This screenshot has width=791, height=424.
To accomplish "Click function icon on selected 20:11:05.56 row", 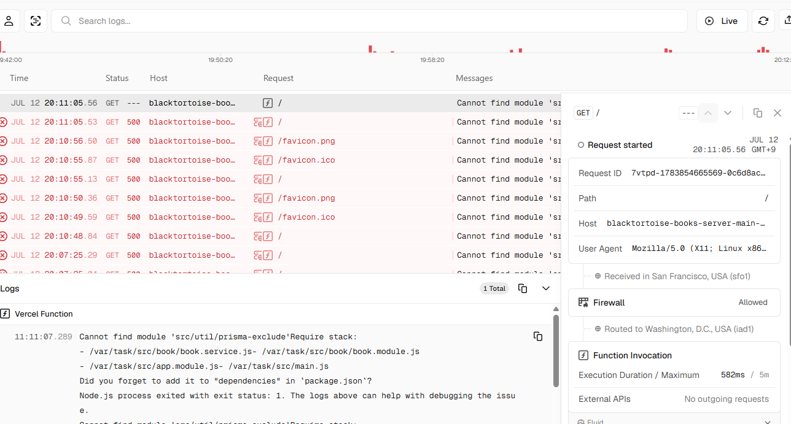I will (x=268, y=103).
